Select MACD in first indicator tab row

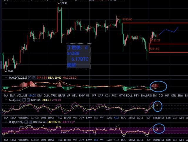[32, 96]
